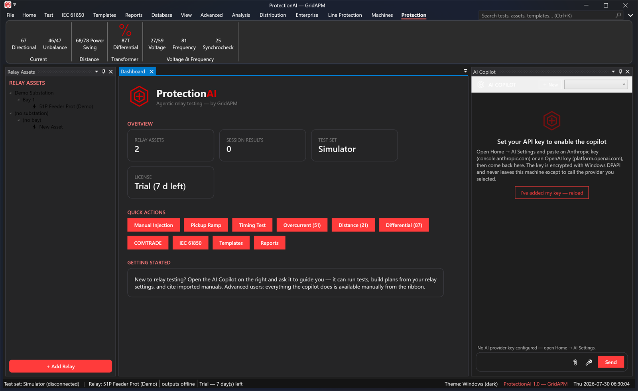This screenshot has height=391, width=638.
Task: Click the hexagon logo in AI Copilot panel
Action: pyautogui.click(x=552, y=120)
